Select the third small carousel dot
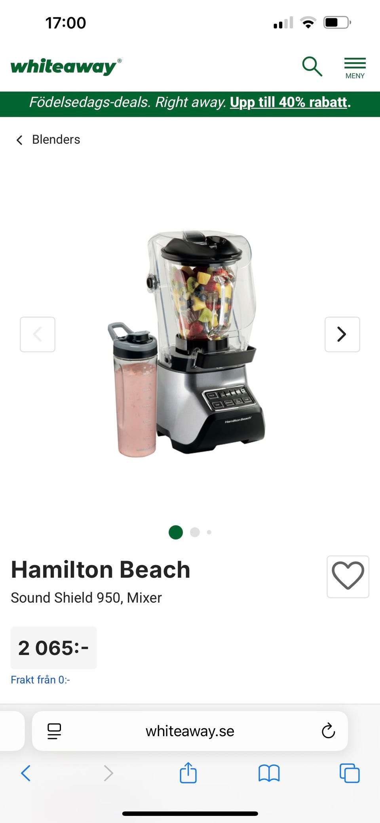 pyautogui.click(x=209, y=532)
